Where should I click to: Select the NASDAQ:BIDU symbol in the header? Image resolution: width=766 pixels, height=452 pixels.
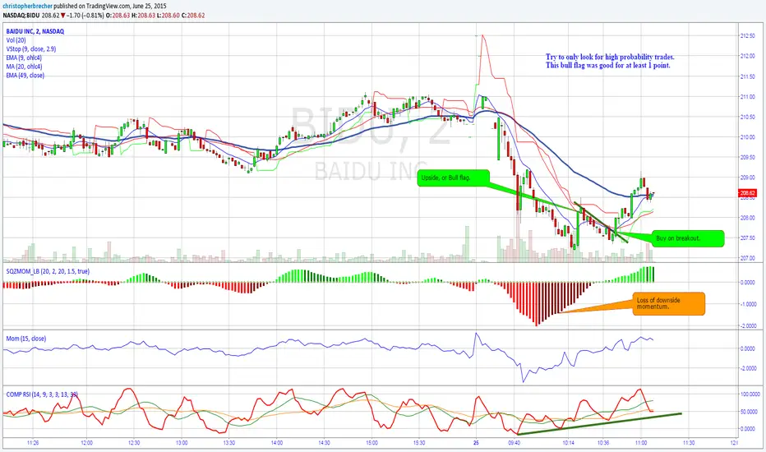21,16
